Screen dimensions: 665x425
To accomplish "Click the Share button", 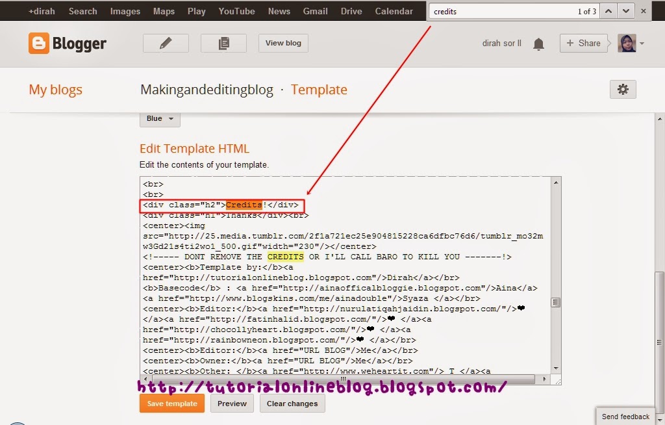I will [x=584, y=44].
